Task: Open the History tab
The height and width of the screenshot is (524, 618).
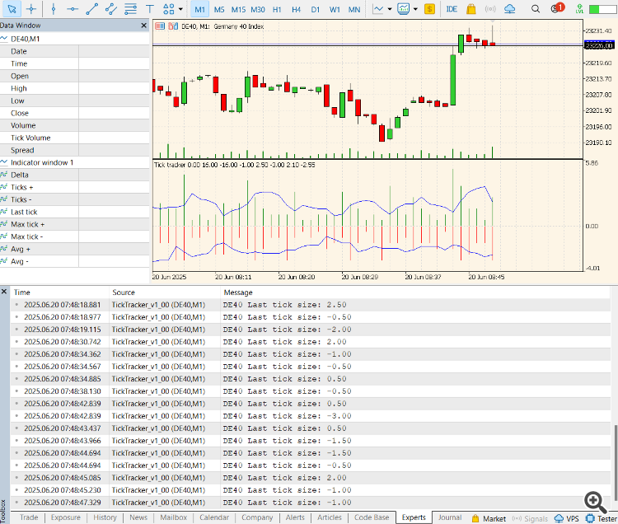Action: (x=105, y=517)
